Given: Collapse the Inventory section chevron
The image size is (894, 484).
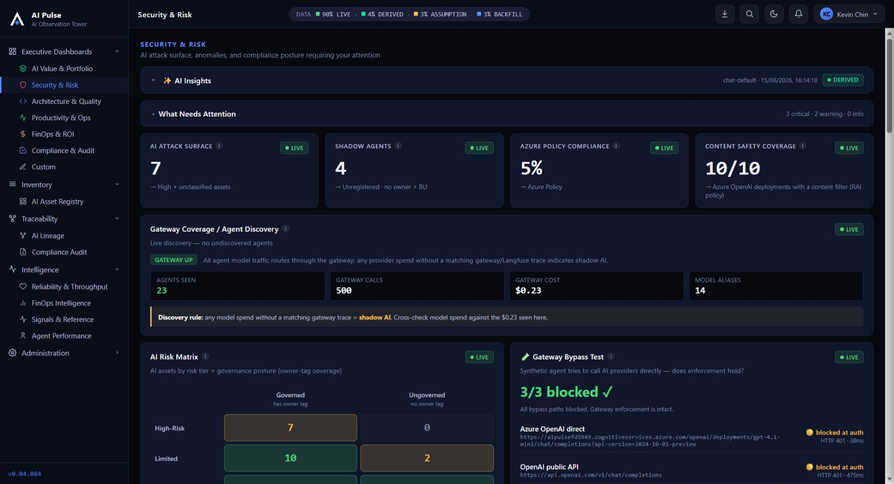Looking at the screenshot, I should 117,184.
